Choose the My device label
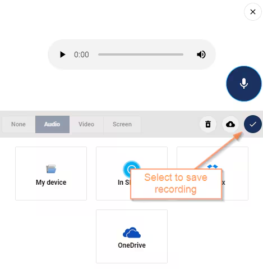 [x=51, y=183]
